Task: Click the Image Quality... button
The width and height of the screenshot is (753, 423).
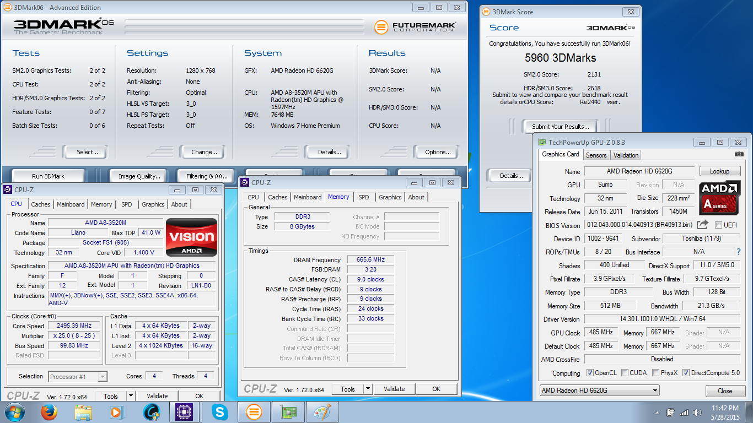Action: [139, 176]
